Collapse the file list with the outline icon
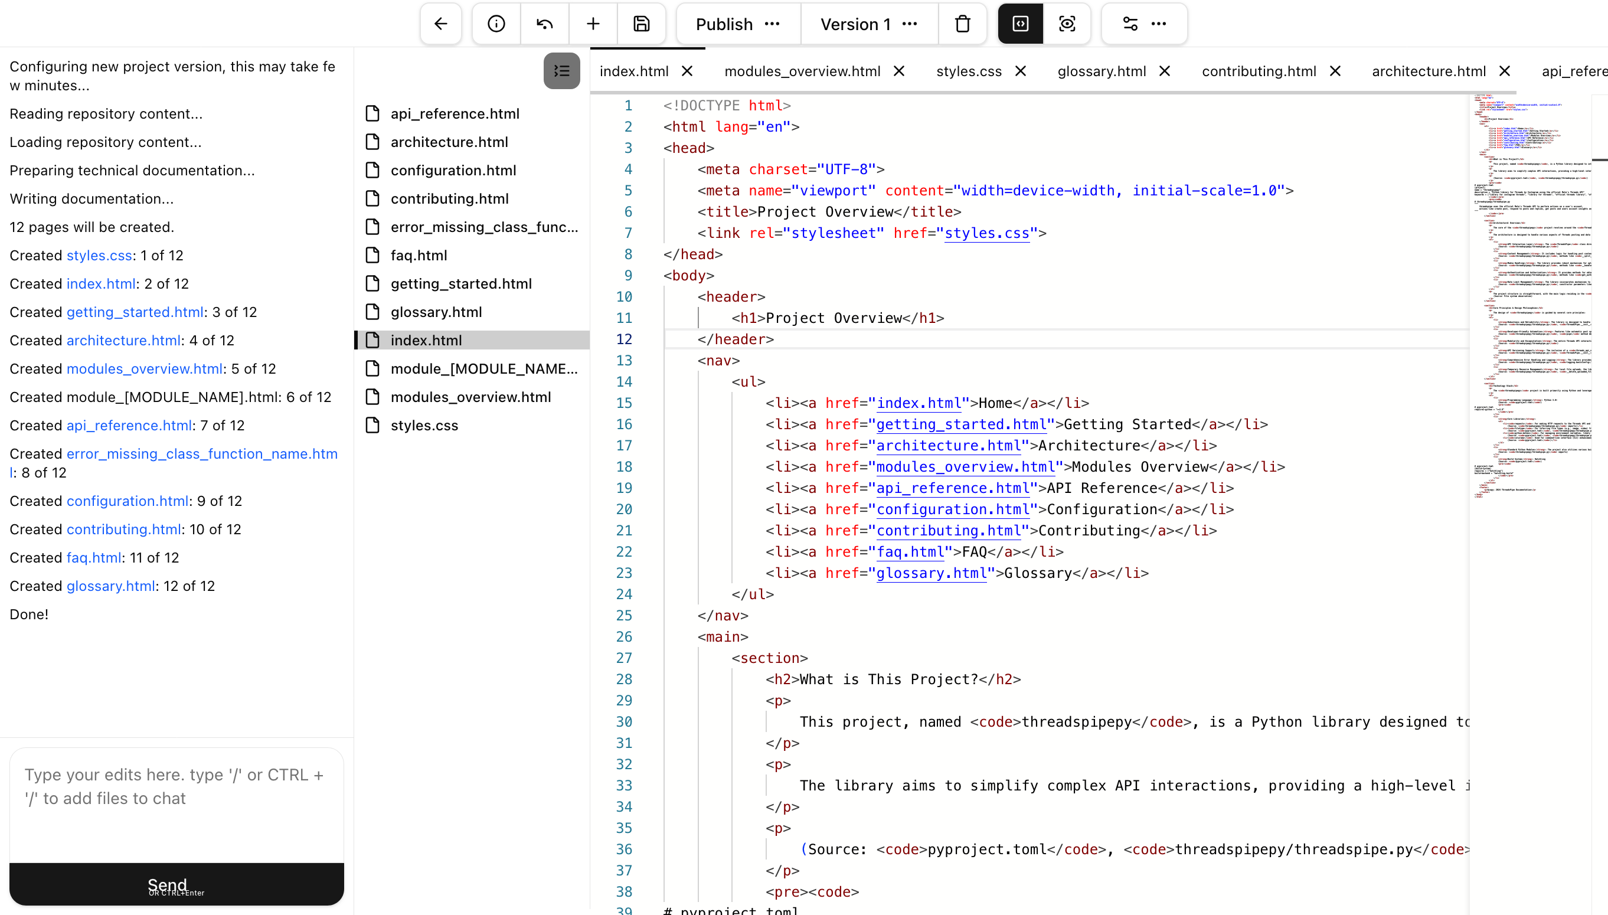The width and height of the screenshot is (1608, 915). click(x=561, y=70)
